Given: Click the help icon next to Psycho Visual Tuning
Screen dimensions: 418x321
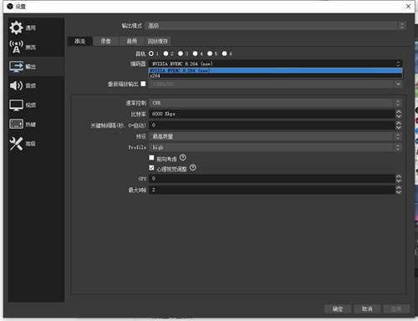Looking at the screenshot, I should [x=193, y=167].
